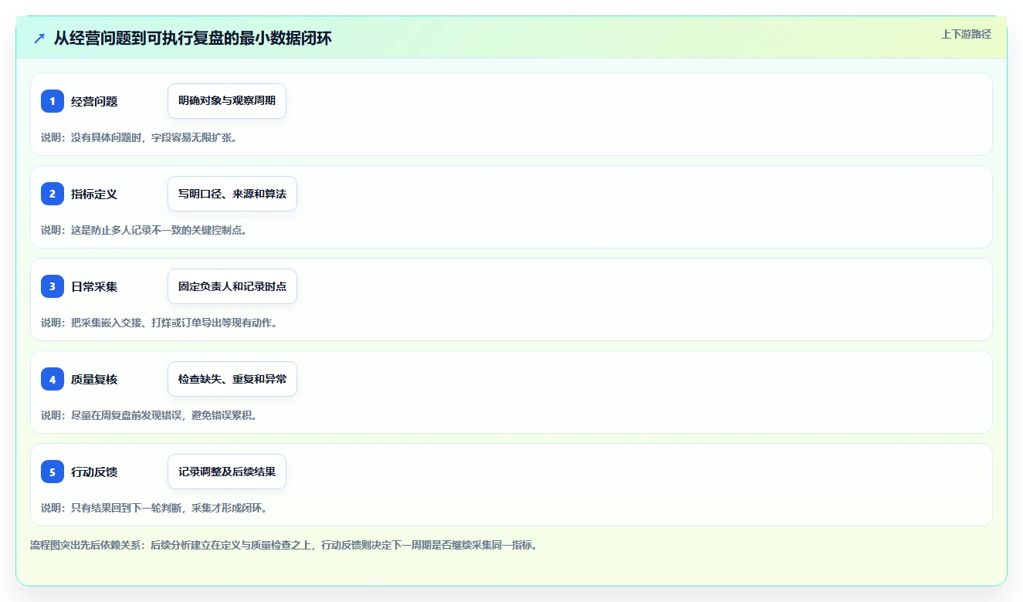Select the 固定负责人和记录时点 chip
The height and width of the screenshot is (602, 1023).
(x=232, y=286)
